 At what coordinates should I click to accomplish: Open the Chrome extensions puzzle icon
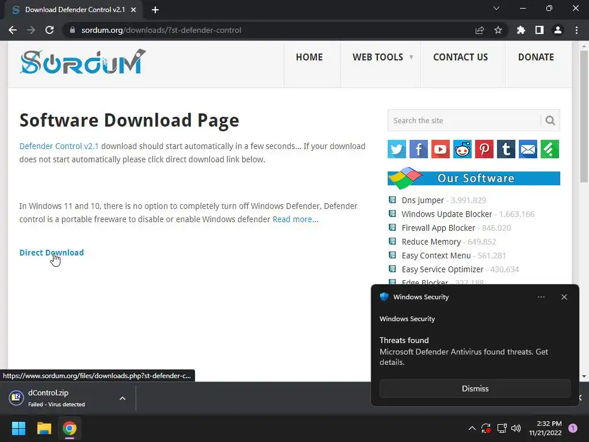[x=521, y=30]
